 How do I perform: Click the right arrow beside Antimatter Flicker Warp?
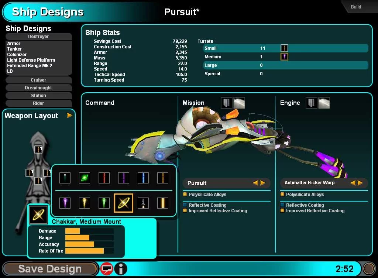360,182
